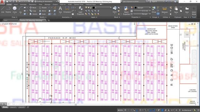Image resolution: width=200 pixels, height=112 pixels.
Task: Click the Measure tool
Action: 165,10
